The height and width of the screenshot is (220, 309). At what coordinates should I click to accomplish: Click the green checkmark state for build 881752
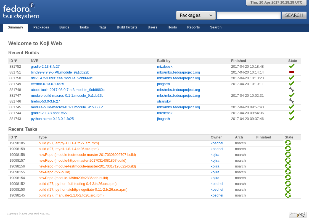291,66
